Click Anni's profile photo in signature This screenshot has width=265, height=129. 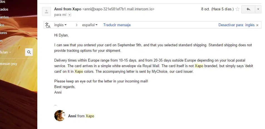(60, 116)
